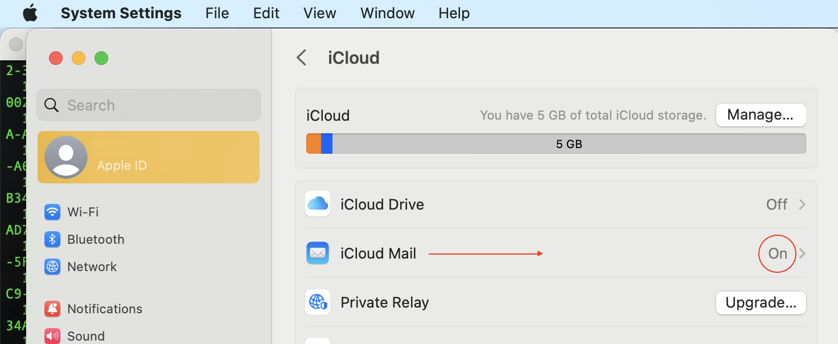Click the Notifications bell icon

tap(52, 309)
